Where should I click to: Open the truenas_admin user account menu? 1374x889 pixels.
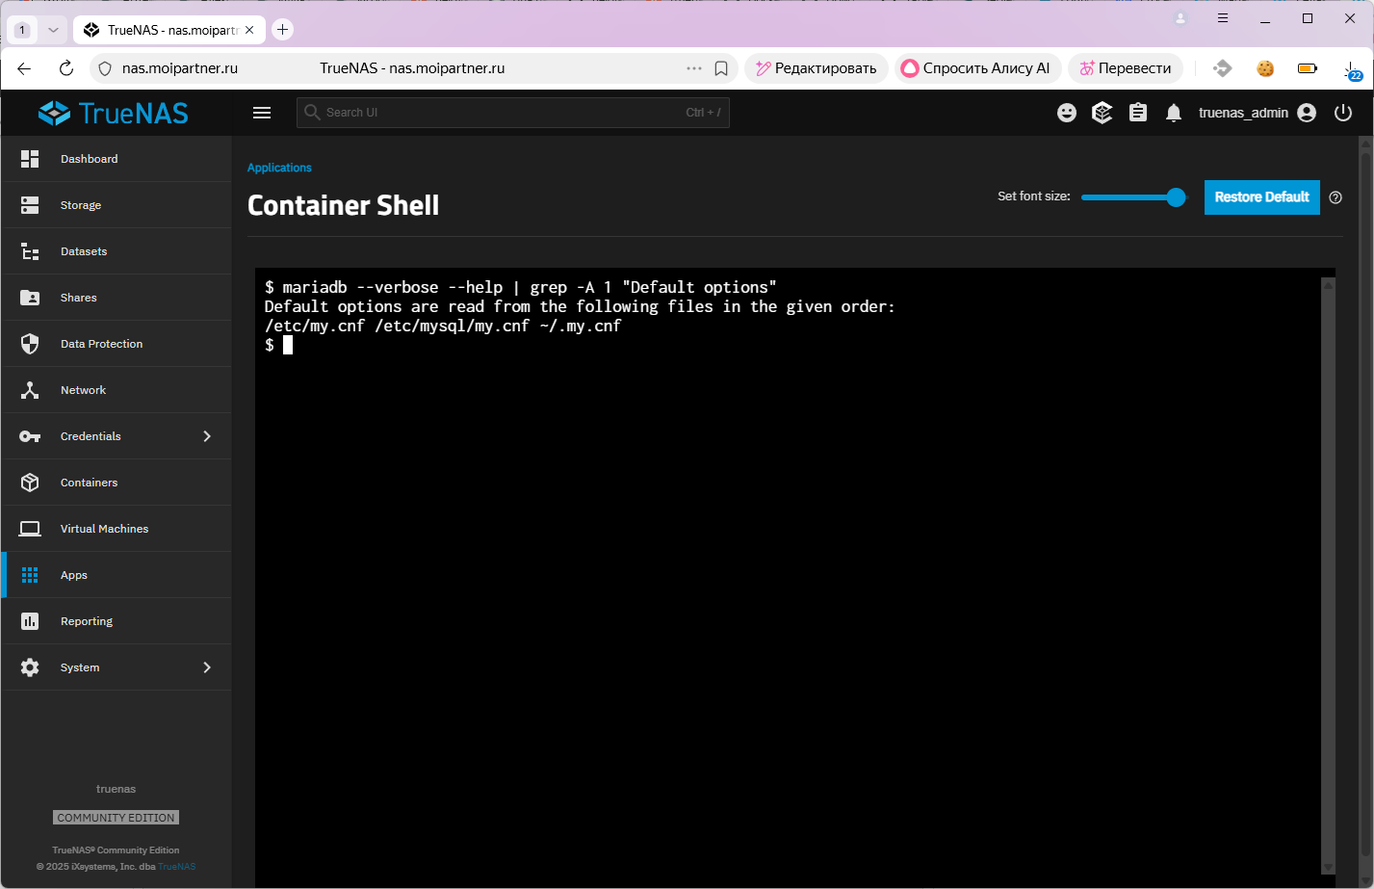1257,113
